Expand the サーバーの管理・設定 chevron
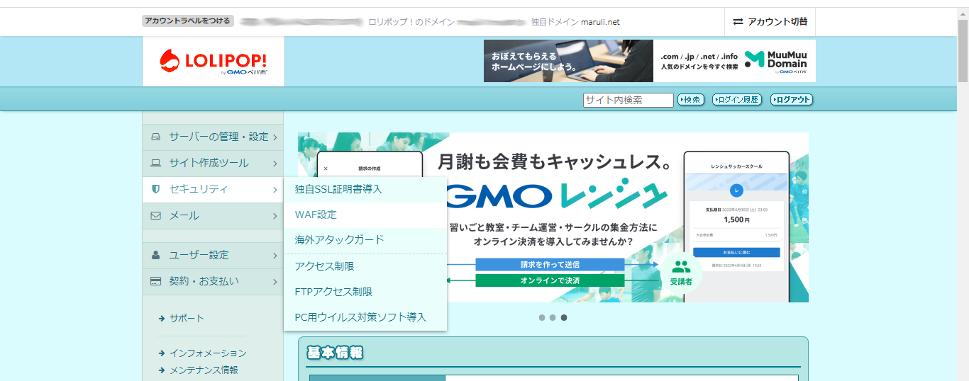This screenshot has height=381, width=969. point(275,137)
